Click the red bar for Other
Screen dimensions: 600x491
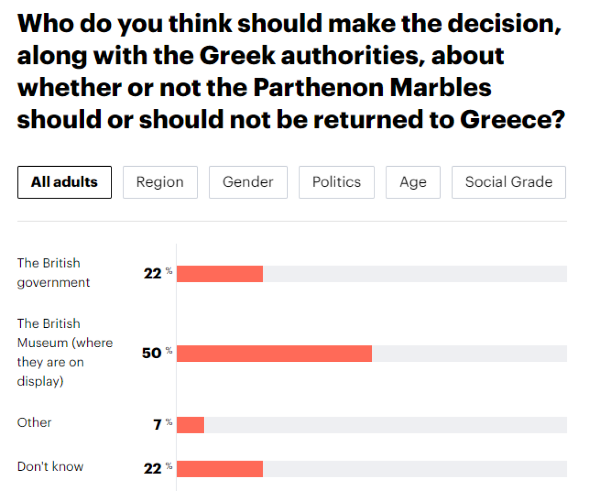pyautogui.click(x=191, y=425)
